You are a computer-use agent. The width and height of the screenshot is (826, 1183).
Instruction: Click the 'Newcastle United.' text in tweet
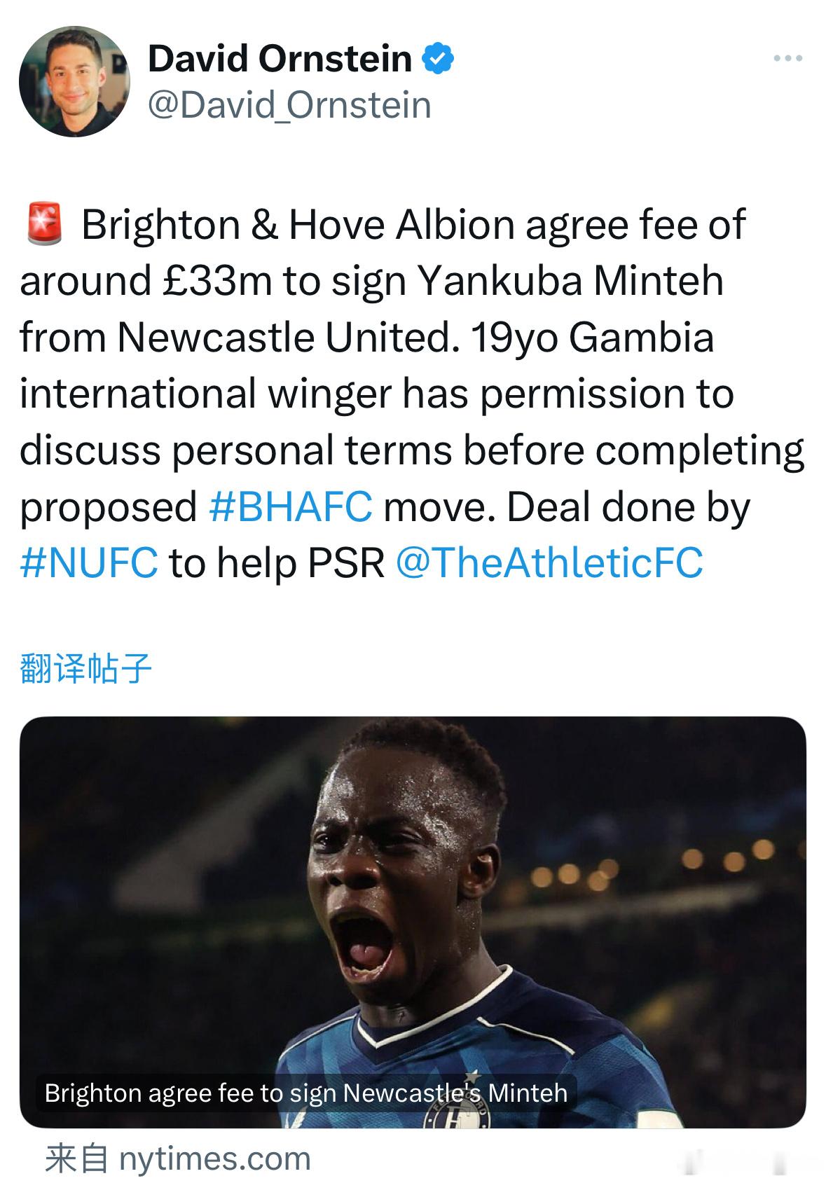pyautogui.click(x=284, y=338)
